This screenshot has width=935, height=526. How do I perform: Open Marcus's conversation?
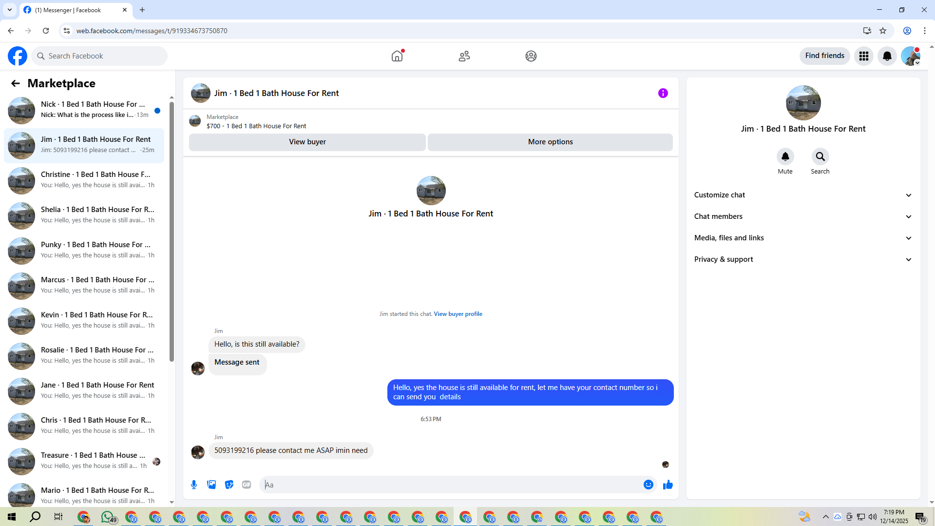(84, 286)
